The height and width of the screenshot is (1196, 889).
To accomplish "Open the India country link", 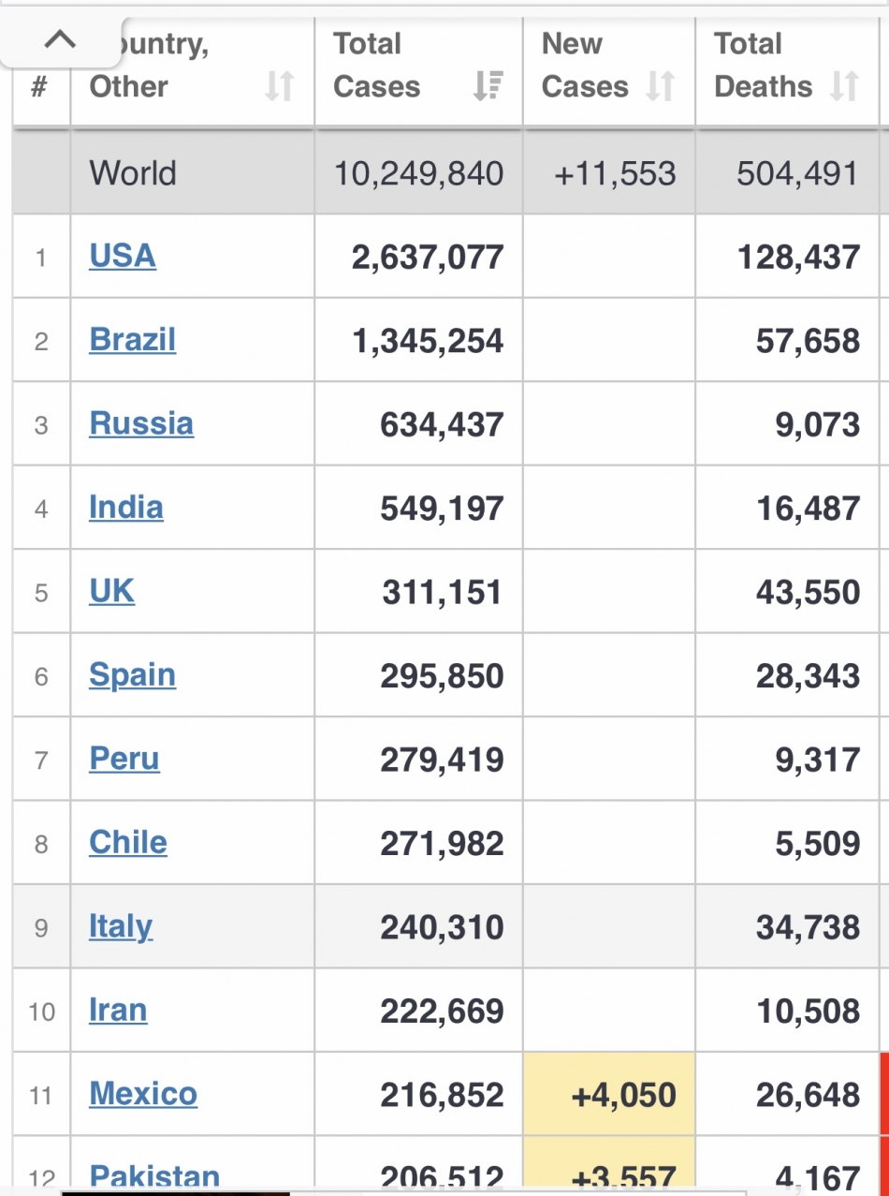I will (x=126, y=507).
